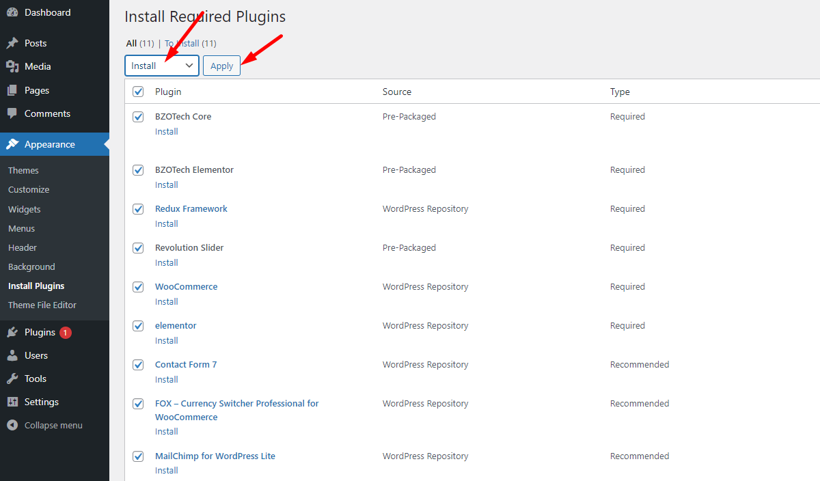Uncheck the BZOTech Elementor checkbox
Viewport: 820px width, 481px height.
click(138, 170)
